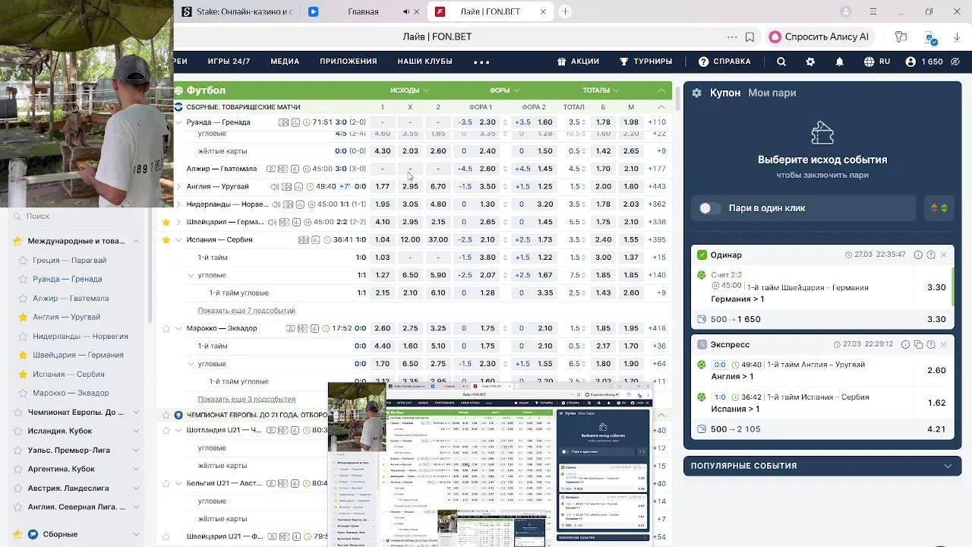This screenshot has height=547, width=972.
Task: Collapse the Футбол section chevron
Action: tap(661, 90)
